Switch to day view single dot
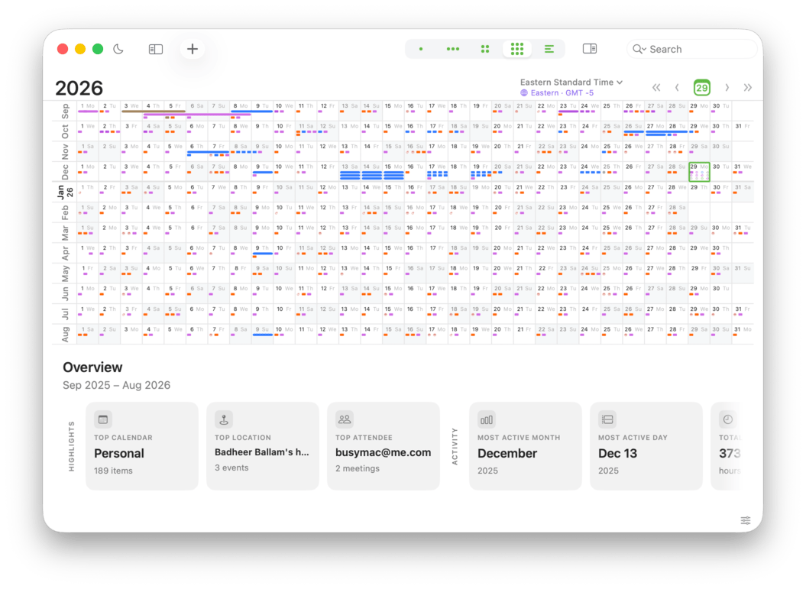The width and height of the screenshot is (806, 589). pos(421,49)
